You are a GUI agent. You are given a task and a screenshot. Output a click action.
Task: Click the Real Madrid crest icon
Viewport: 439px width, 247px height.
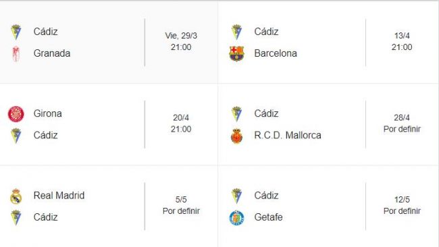point(16,196)
